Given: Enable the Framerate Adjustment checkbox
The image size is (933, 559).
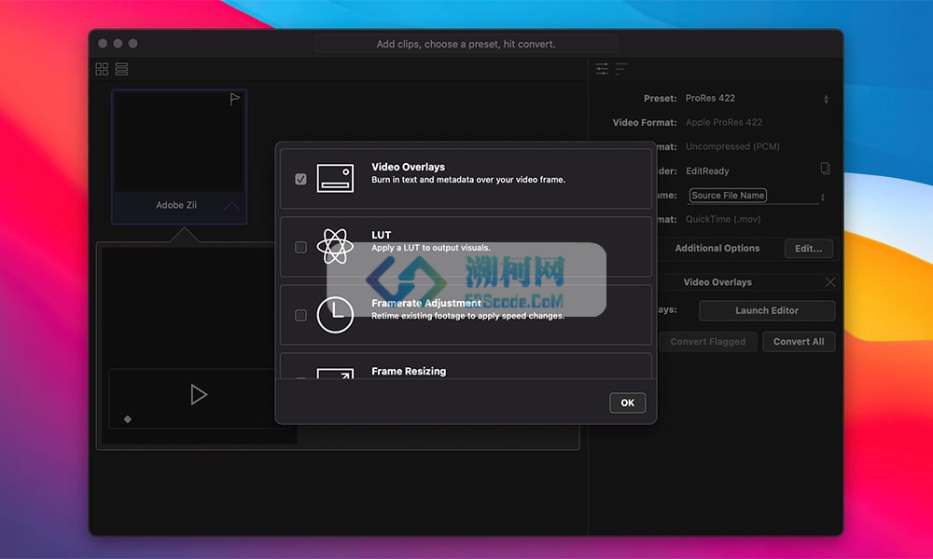Looking at the screenshot, I should (300, 315).
